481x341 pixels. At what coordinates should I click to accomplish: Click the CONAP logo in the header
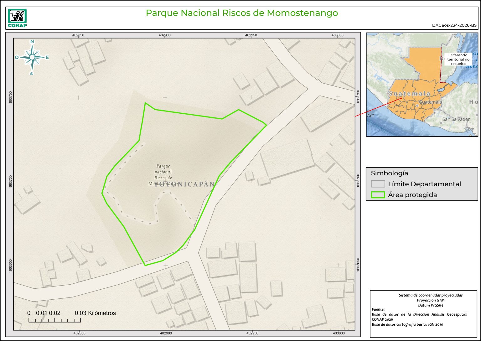point(17,18)
